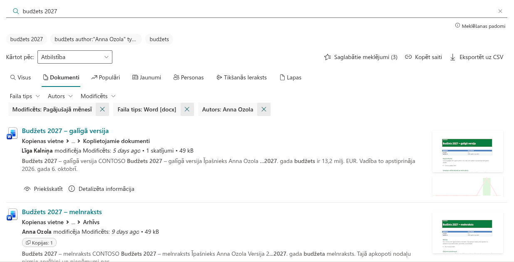Image resolution: width=514 pixels, height=262 pixels.
Task: Click Kopienas vietne in galīgā versija path
Action: 43,141
